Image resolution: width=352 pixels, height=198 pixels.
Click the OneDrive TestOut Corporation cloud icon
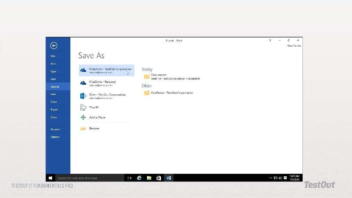tap(83, 70)
